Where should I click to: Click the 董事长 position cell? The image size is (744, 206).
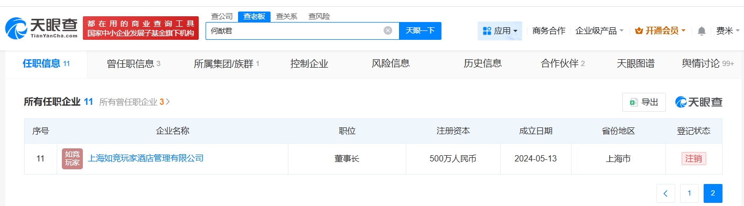point(347,158)
